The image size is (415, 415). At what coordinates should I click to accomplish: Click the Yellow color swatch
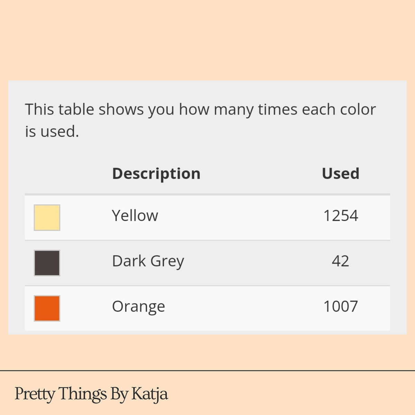click(x=47, y=218)
